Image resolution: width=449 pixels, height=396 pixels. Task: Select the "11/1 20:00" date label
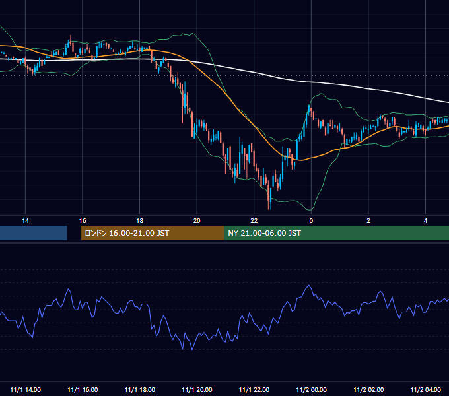click(x=197, y=389)
